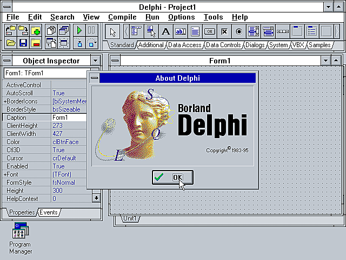Select the ClientHeight value 273
Viewport: 346px width, 260px height.
[x=69, y=126]
